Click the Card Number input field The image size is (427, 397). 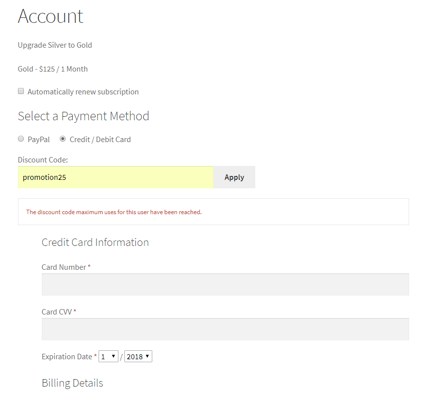(x=224, y=284)
